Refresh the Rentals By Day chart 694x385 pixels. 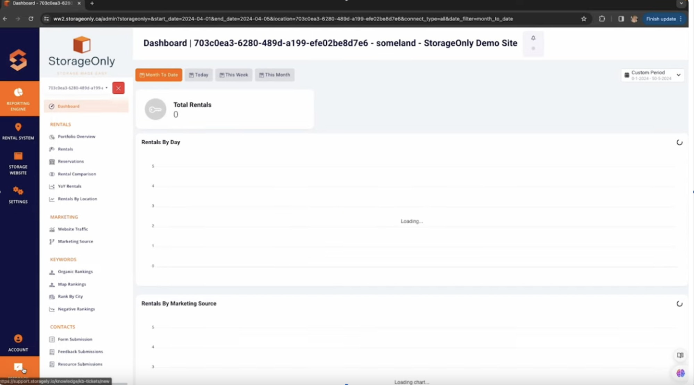(679, 143)
